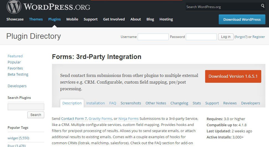Open the Blog menu item

click(150, 19)
